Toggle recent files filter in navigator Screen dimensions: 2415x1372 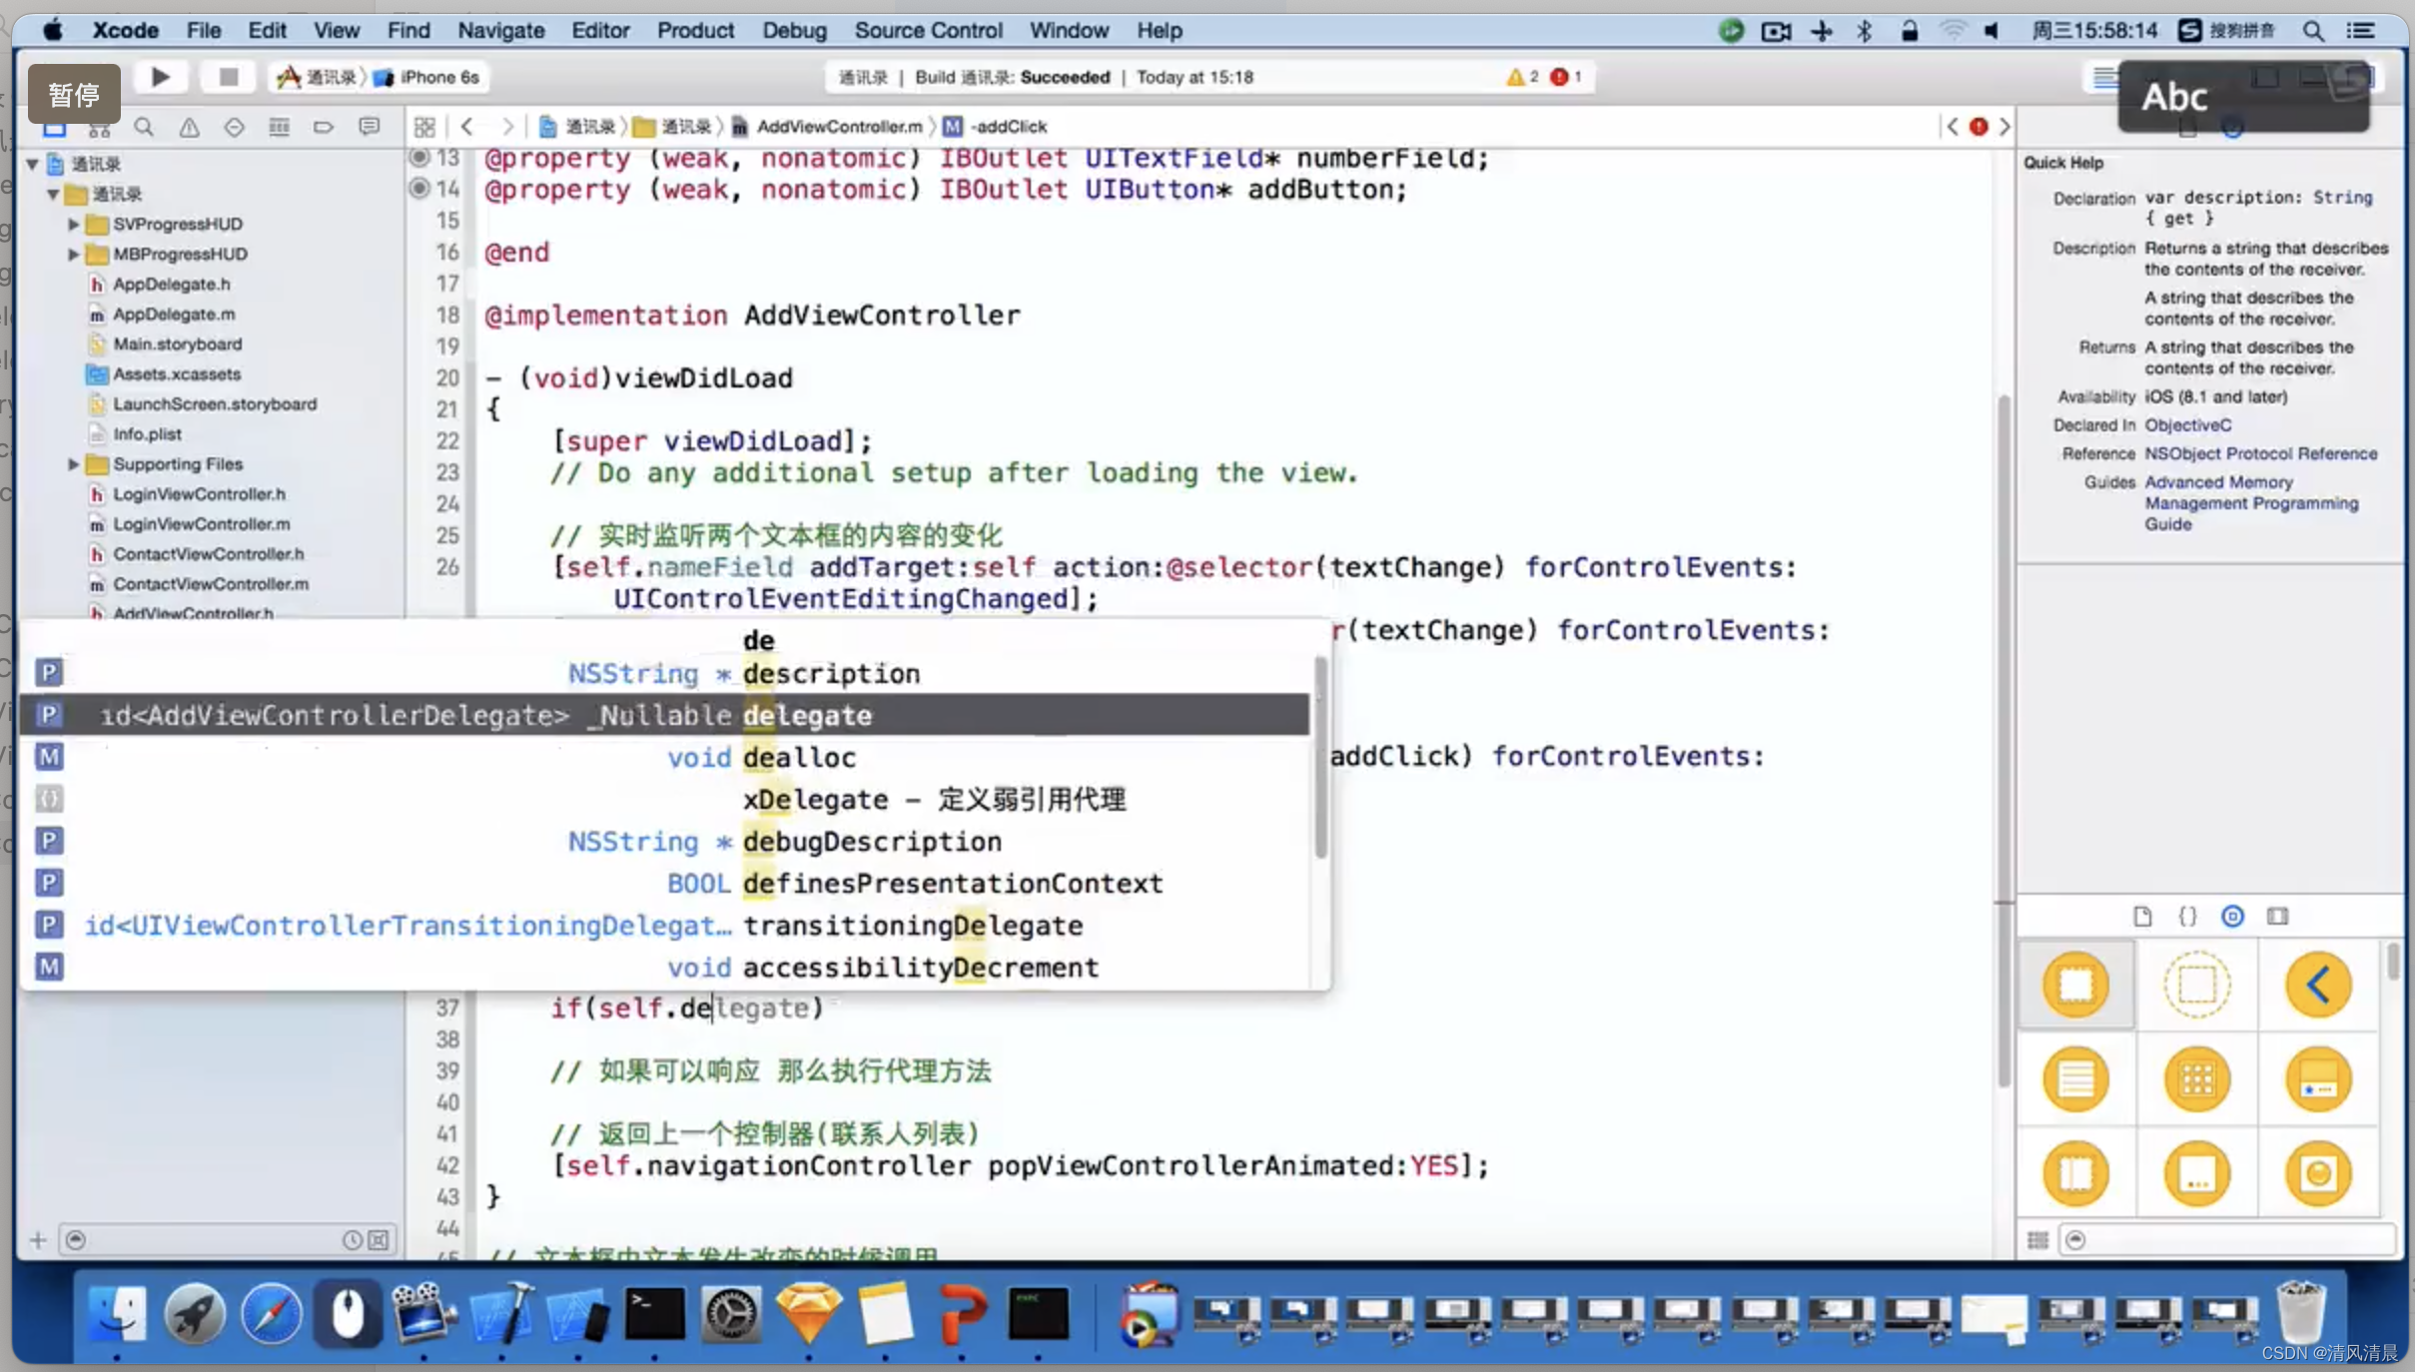coord(352,1240)
